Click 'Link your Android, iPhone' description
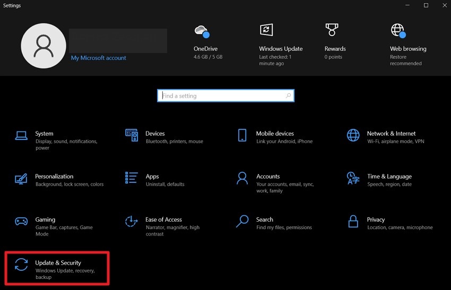 tap(284, 142)
